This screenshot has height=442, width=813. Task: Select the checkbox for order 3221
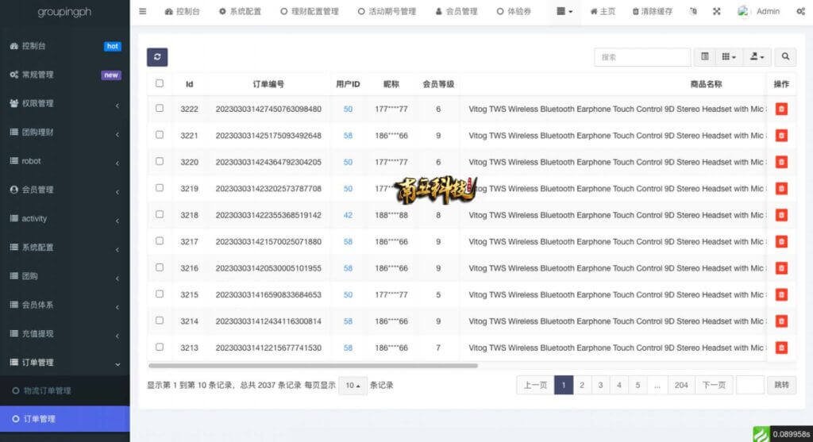pos(160,135)
